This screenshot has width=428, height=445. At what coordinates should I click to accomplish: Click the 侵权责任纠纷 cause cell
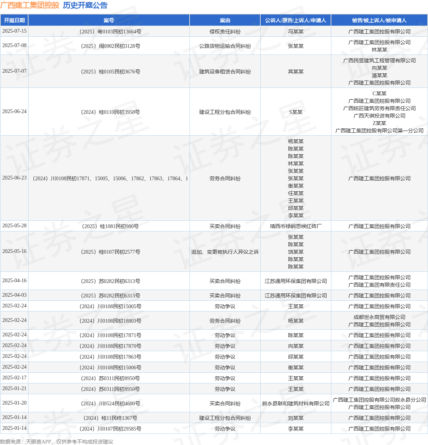click(225, 32)
